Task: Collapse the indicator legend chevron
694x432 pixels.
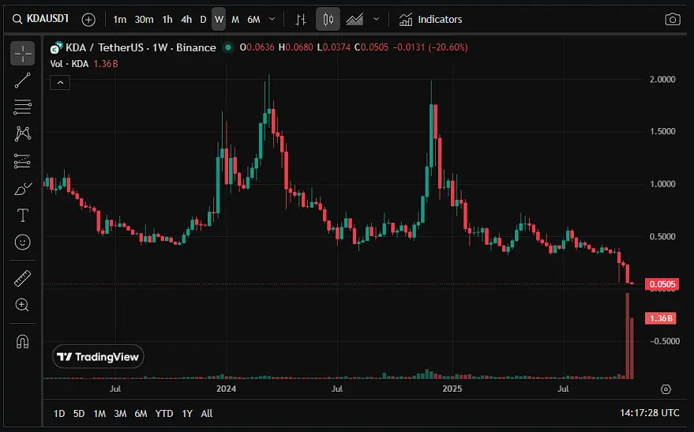Action: click(x=60, y=83)
